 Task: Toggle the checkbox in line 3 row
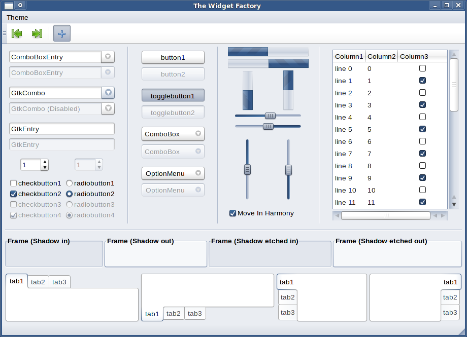click(x=422, y=105)
